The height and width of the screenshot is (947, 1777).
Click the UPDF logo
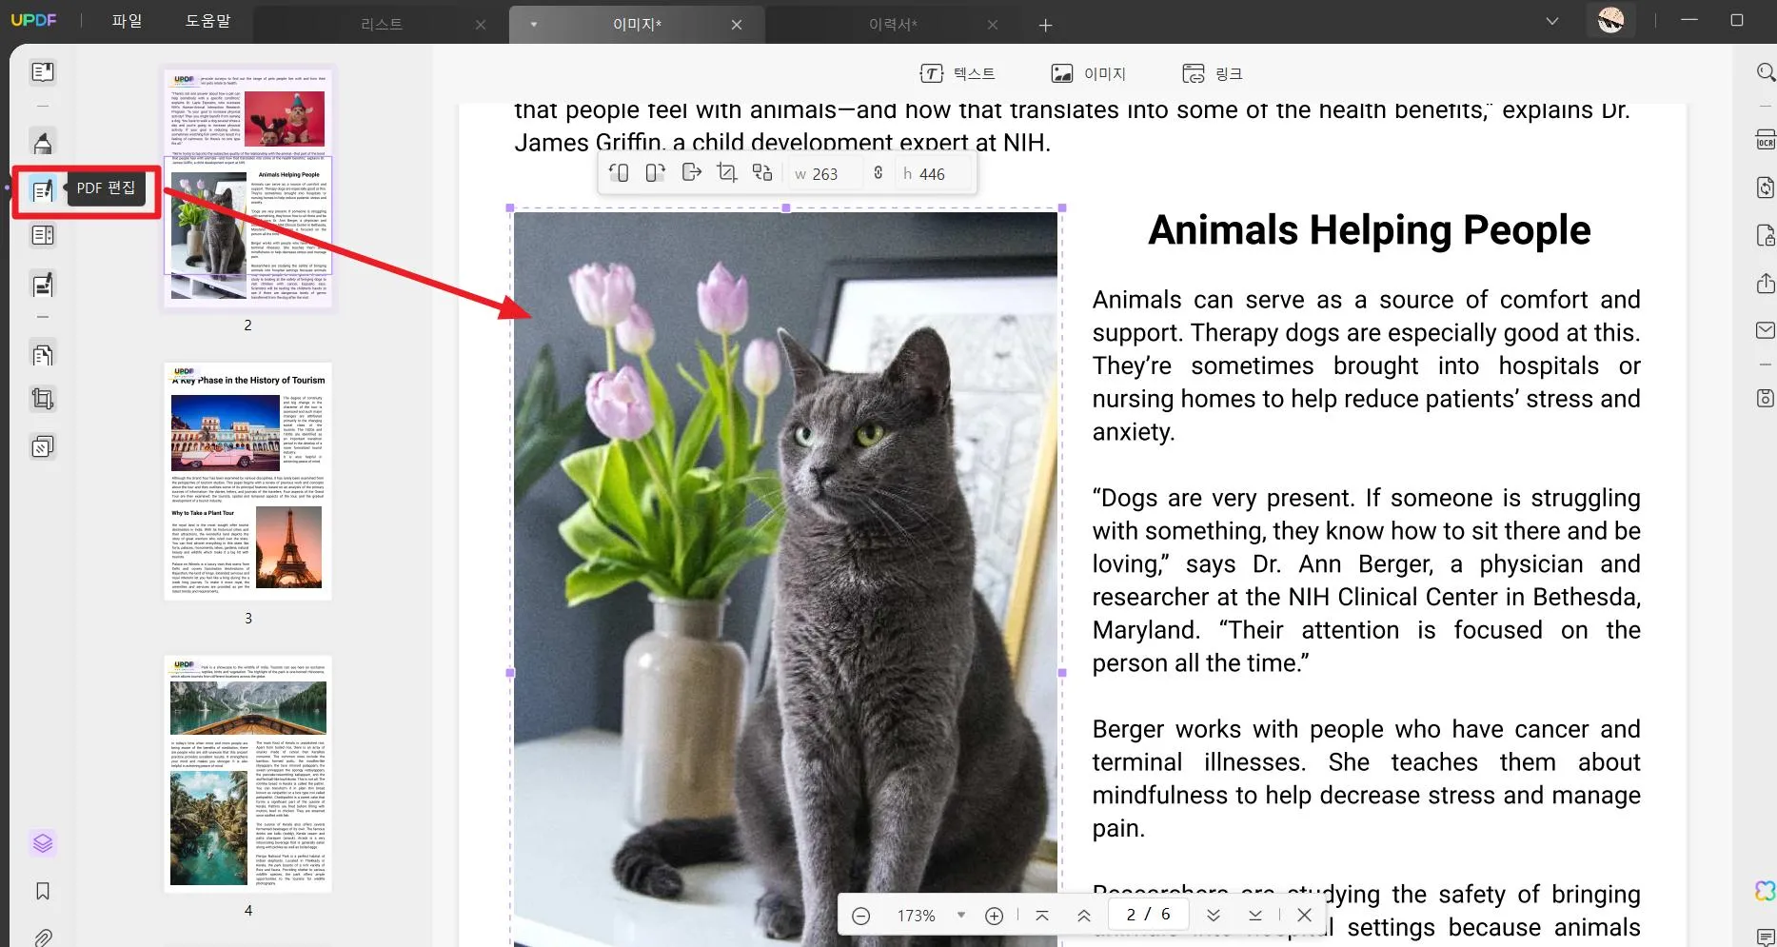33,20
